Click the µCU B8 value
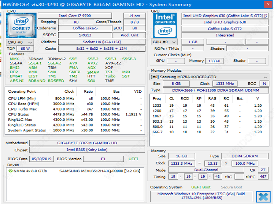274x205 pixels. point(134,28)
